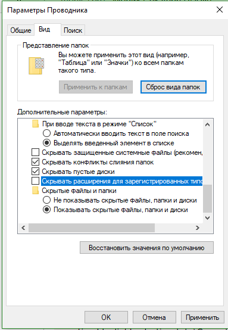Click the horizontal scroll right arrow
This screenshot has height=330, width=228.
tap(197, 228)
